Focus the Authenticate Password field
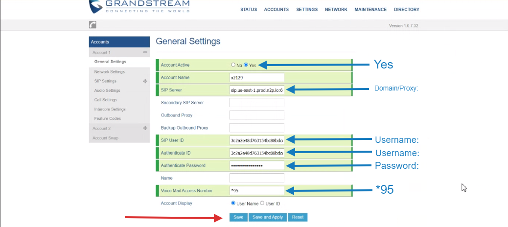The width and height of the screenshot is (508, 227). (x=257, y=165)
